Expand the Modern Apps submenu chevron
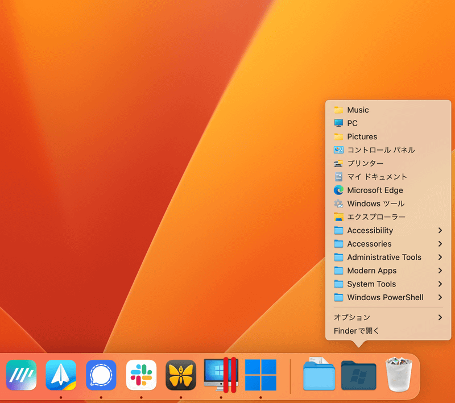The width and height of the screenshot is (455, 403). point(440,271)
